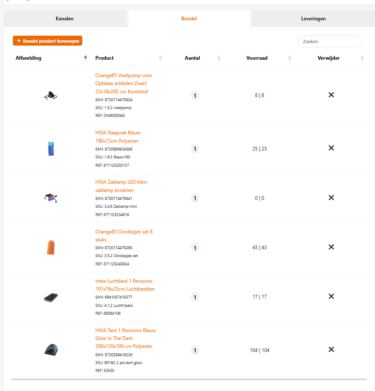
Task: Sort by Voorraad column arrows
Action: point(290,58)
